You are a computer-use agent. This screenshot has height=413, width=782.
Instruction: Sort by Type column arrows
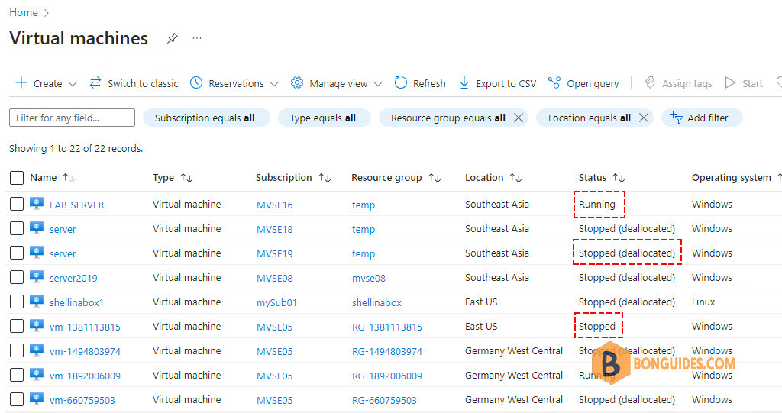click(186, 178)
